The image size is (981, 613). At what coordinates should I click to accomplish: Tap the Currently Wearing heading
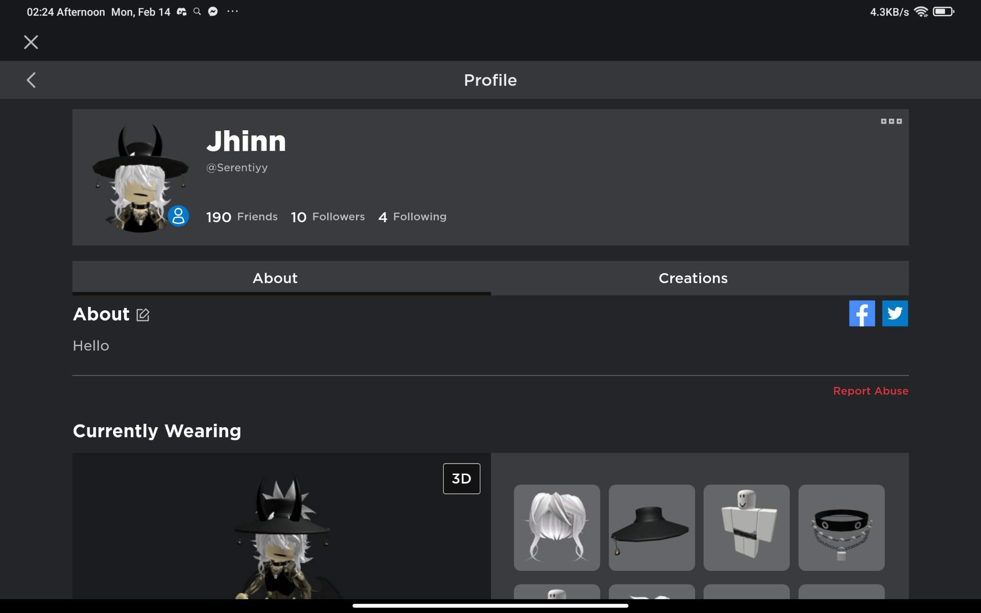[157, 431]
